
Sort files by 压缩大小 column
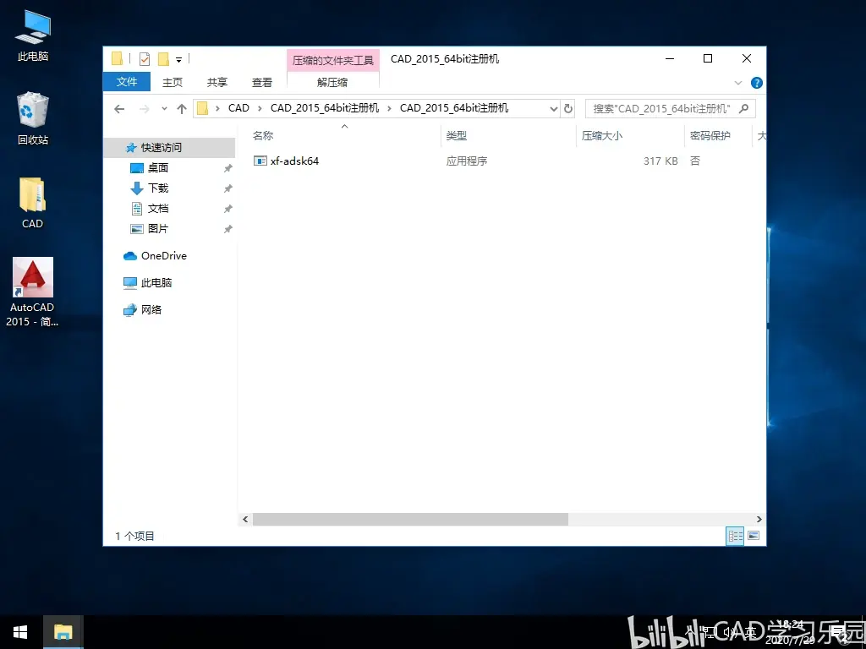602,136
